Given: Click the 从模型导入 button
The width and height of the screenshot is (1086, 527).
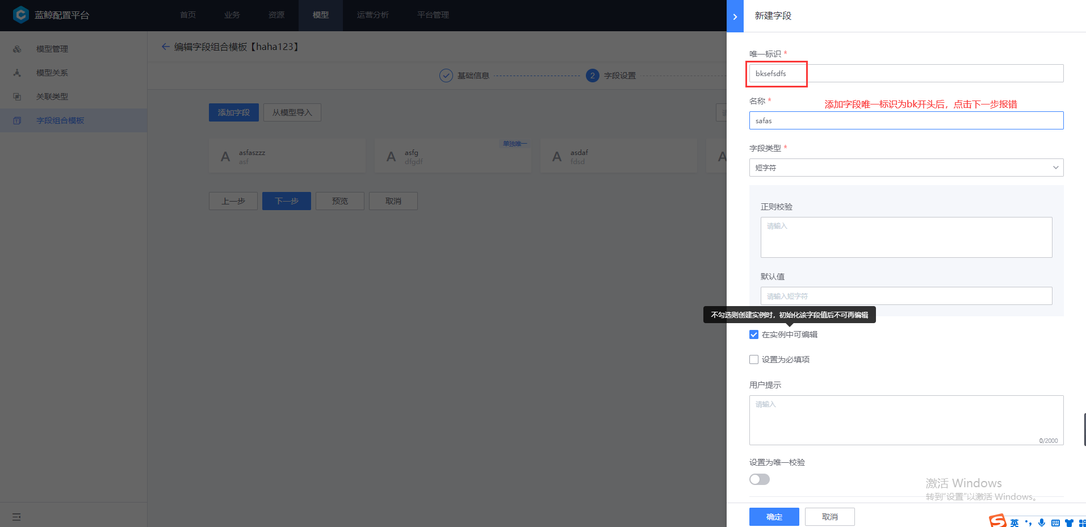Looking at the screenshot, I should point(292,112).
